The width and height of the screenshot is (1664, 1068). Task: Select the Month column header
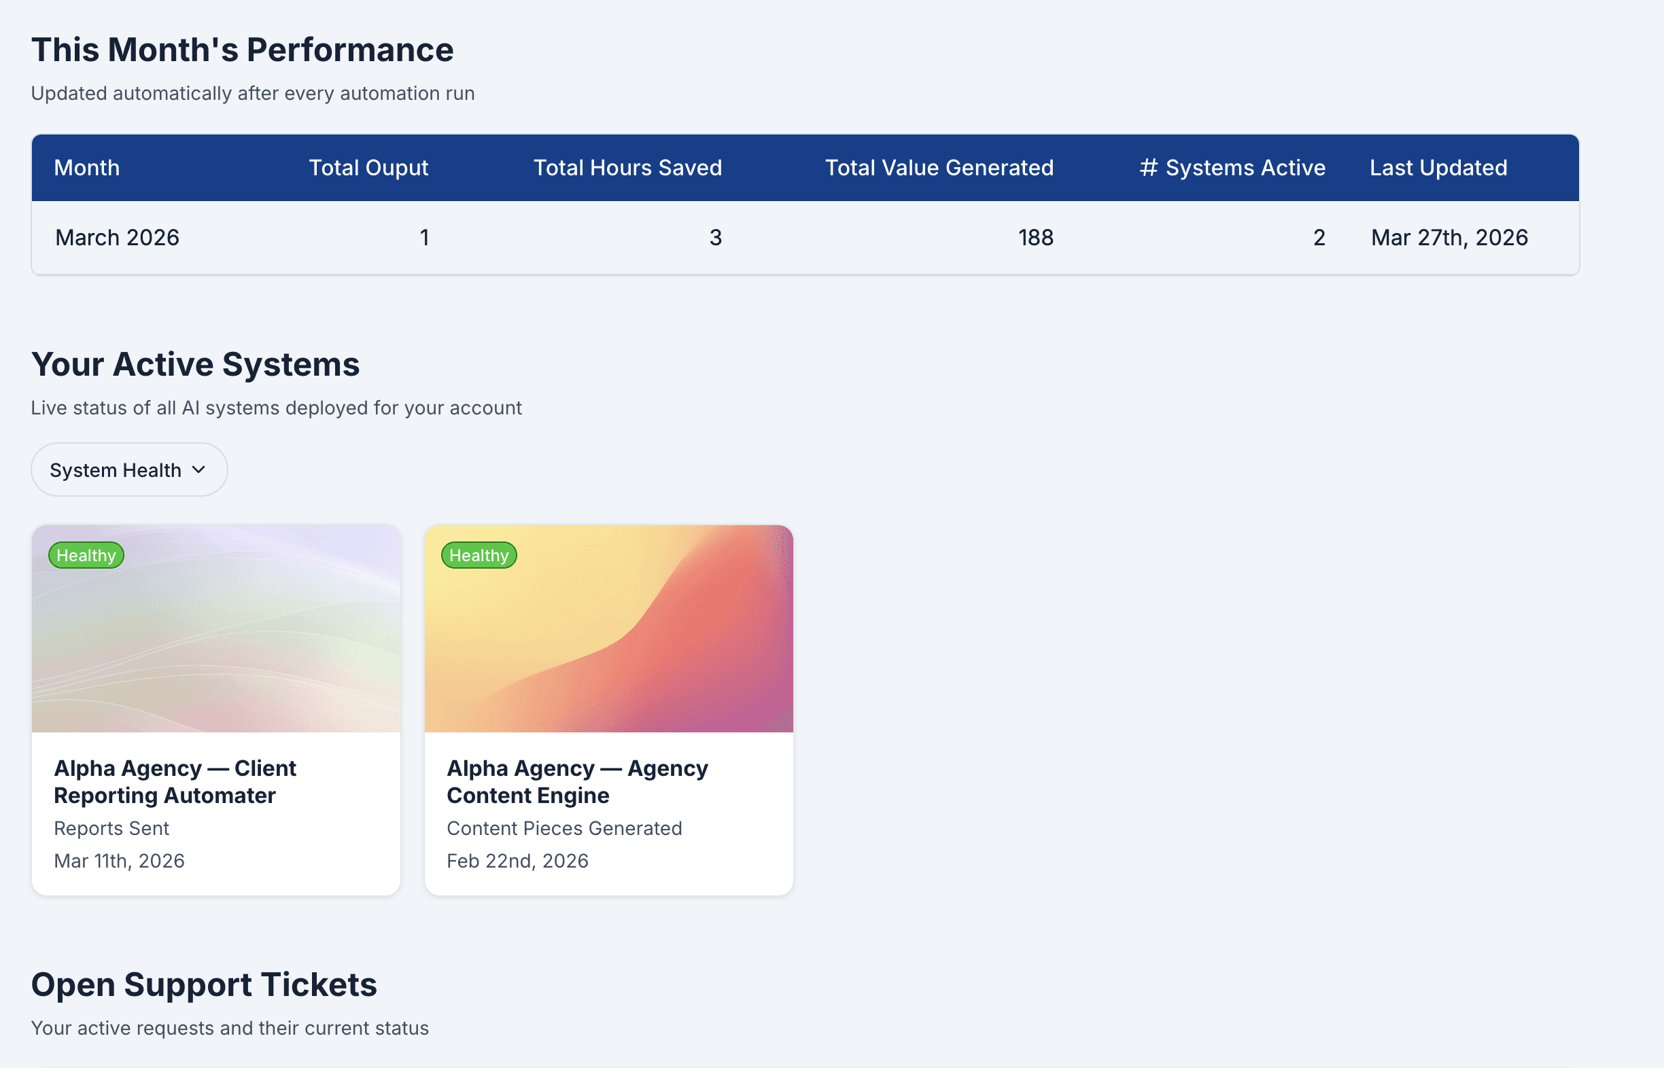87,168
